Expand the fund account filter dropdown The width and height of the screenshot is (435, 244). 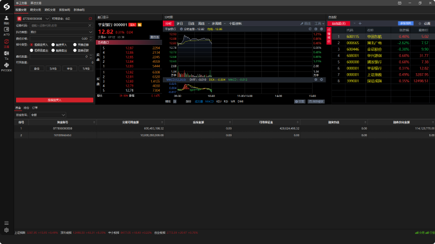tap(48, 115)
